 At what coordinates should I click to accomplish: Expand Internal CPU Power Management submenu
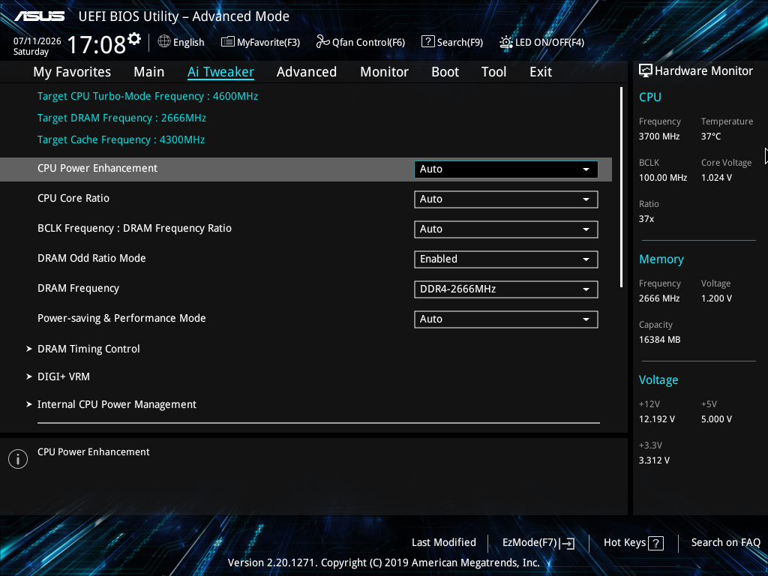[116, 404]
